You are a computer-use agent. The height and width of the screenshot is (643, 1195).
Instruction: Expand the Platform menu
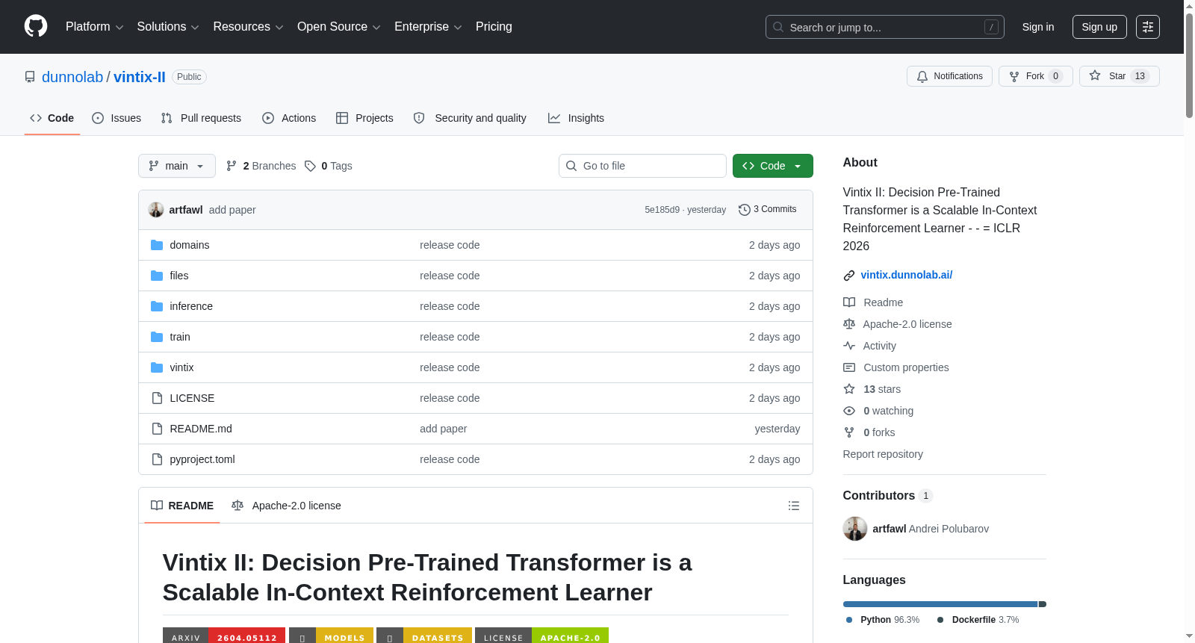click(x=95, y=27)
